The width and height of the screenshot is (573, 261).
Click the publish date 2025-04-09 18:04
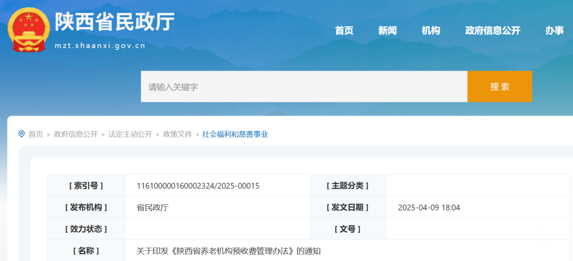[429, 207]
